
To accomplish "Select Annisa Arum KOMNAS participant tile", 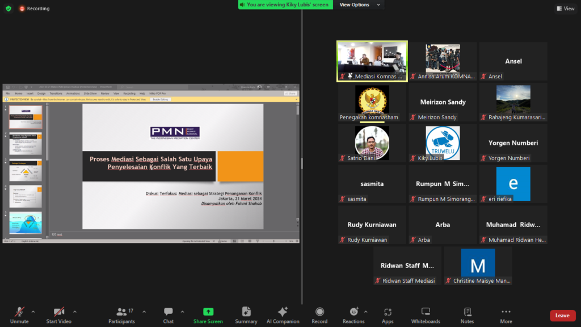I will coord(443,61).
